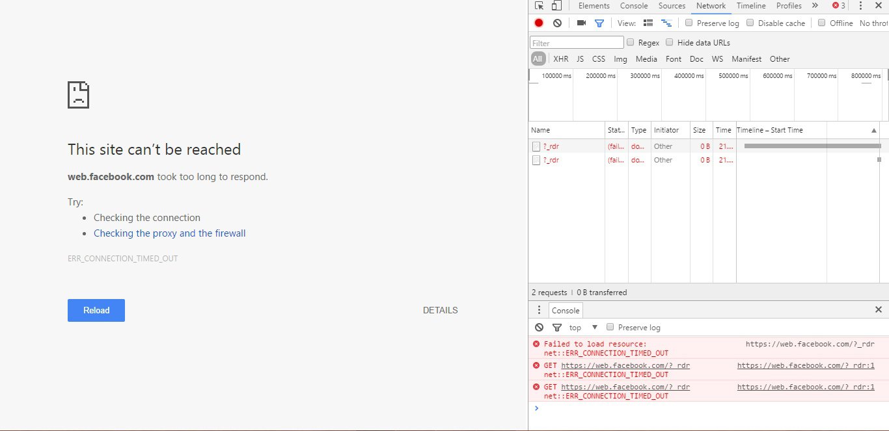Click the ERR_CONNECTION_TIMED_OUT code on the page
This screenshot has height=431, width=889.
123,259
